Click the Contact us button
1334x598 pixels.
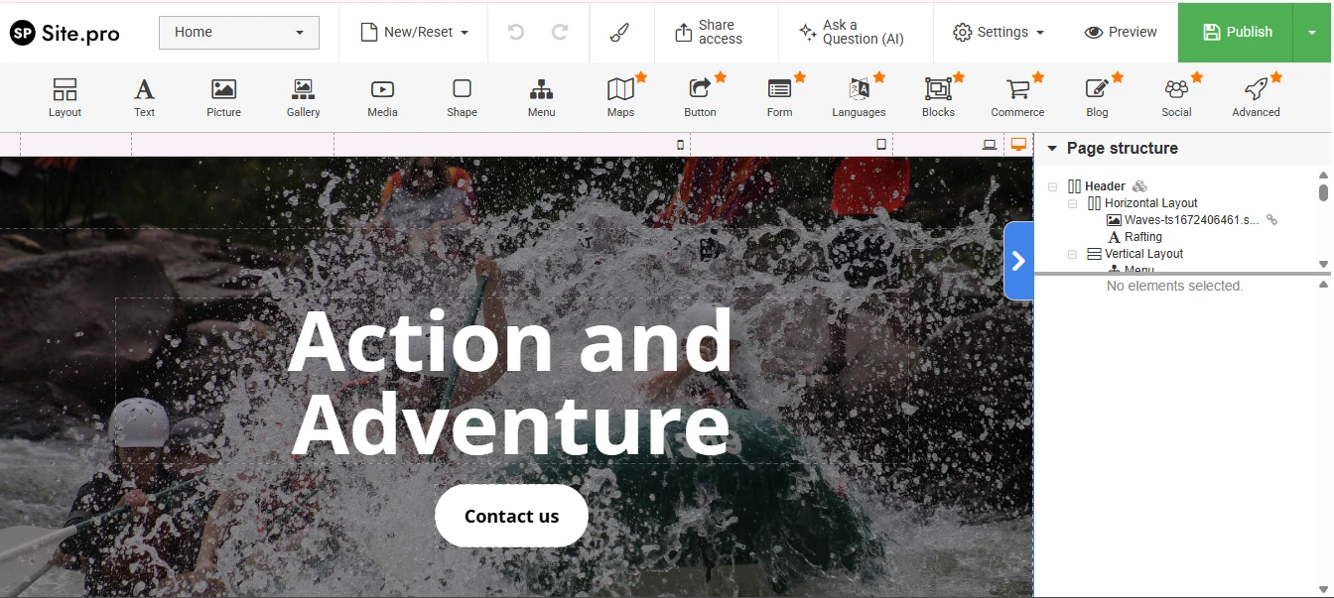511,516
